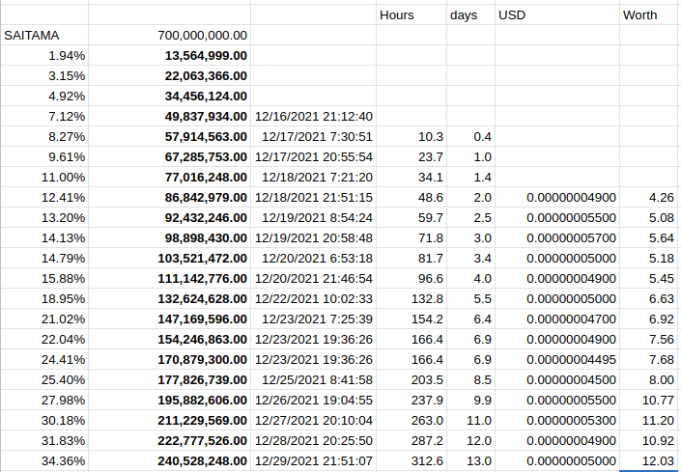This screenshot has height=472, width=681.
Task: Select the SAITAMA label cell
Action: (44, 35)
